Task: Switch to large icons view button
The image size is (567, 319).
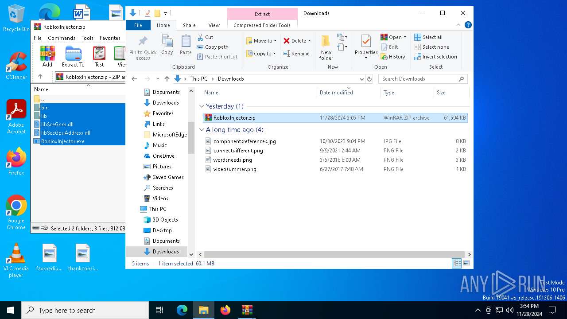Action: (x=466, y=264)
